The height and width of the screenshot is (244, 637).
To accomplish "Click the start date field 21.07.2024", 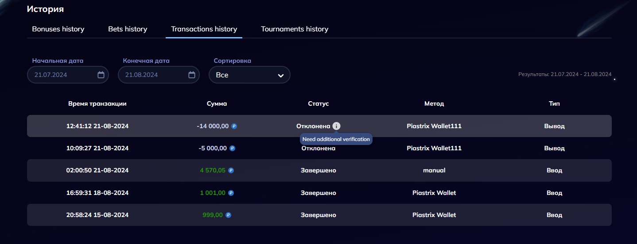I will pos(62,75).
